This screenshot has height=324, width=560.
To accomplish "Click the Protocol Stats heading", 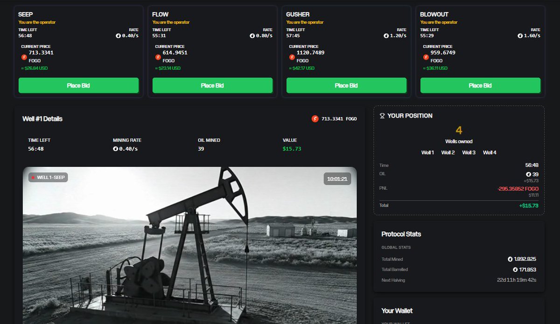I will [x=401, y=234].
